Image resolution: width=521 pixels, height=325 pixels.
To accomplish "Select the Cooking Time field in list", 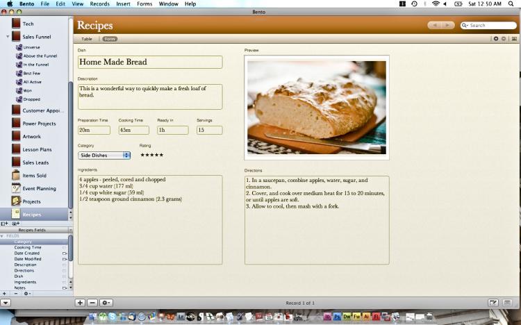I will (28, 247).
